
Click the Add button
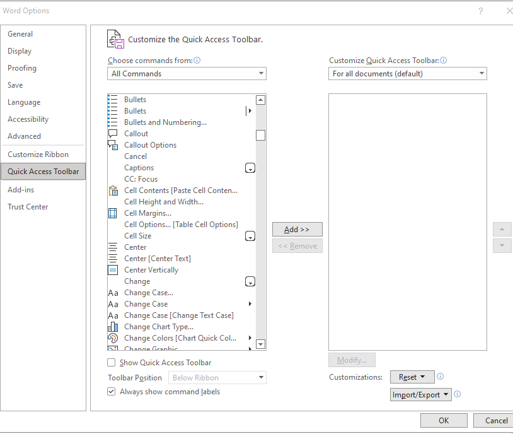(x=297, y=229)
